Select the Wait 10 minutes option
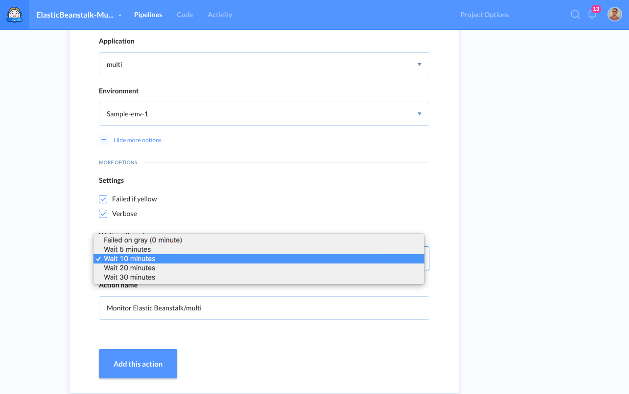The image size is (629, 394). pyautogui.click(x=259, y=259)
